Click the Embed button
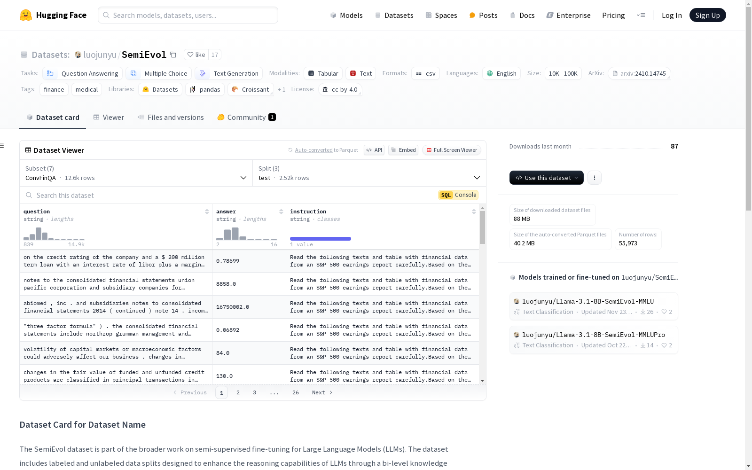Image resolution: width=752 pixels, height=470 pixels. [403, 150]
